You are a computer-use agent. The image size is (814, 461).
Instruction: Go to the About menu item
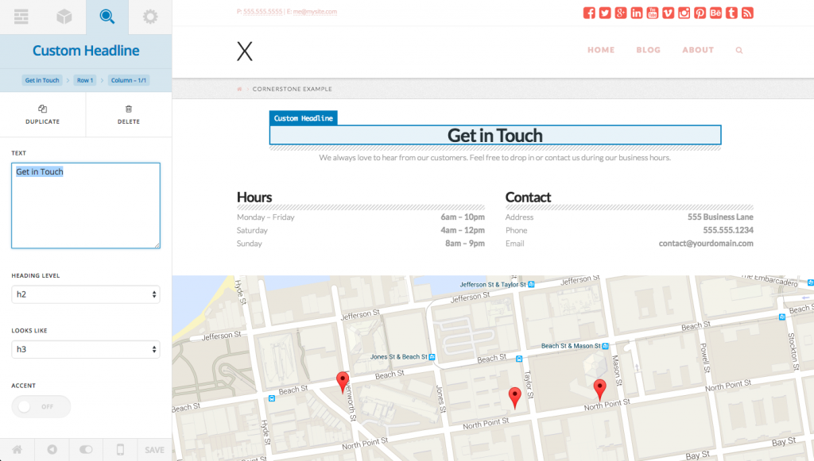[x=697, y=50]
